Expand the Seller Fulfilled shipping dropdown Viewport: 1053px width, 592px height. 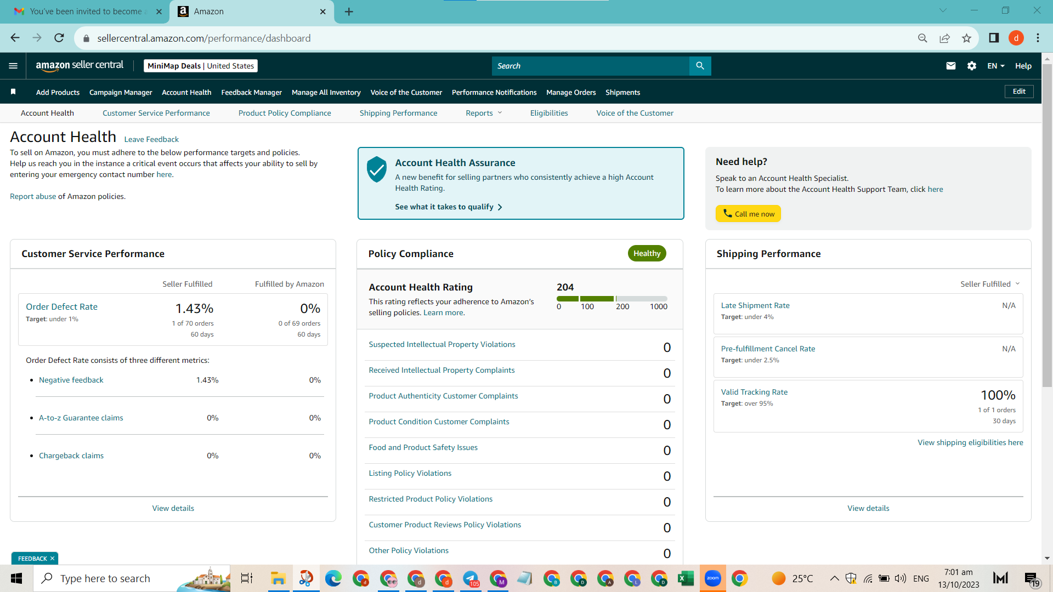click(x=990, y=284)
